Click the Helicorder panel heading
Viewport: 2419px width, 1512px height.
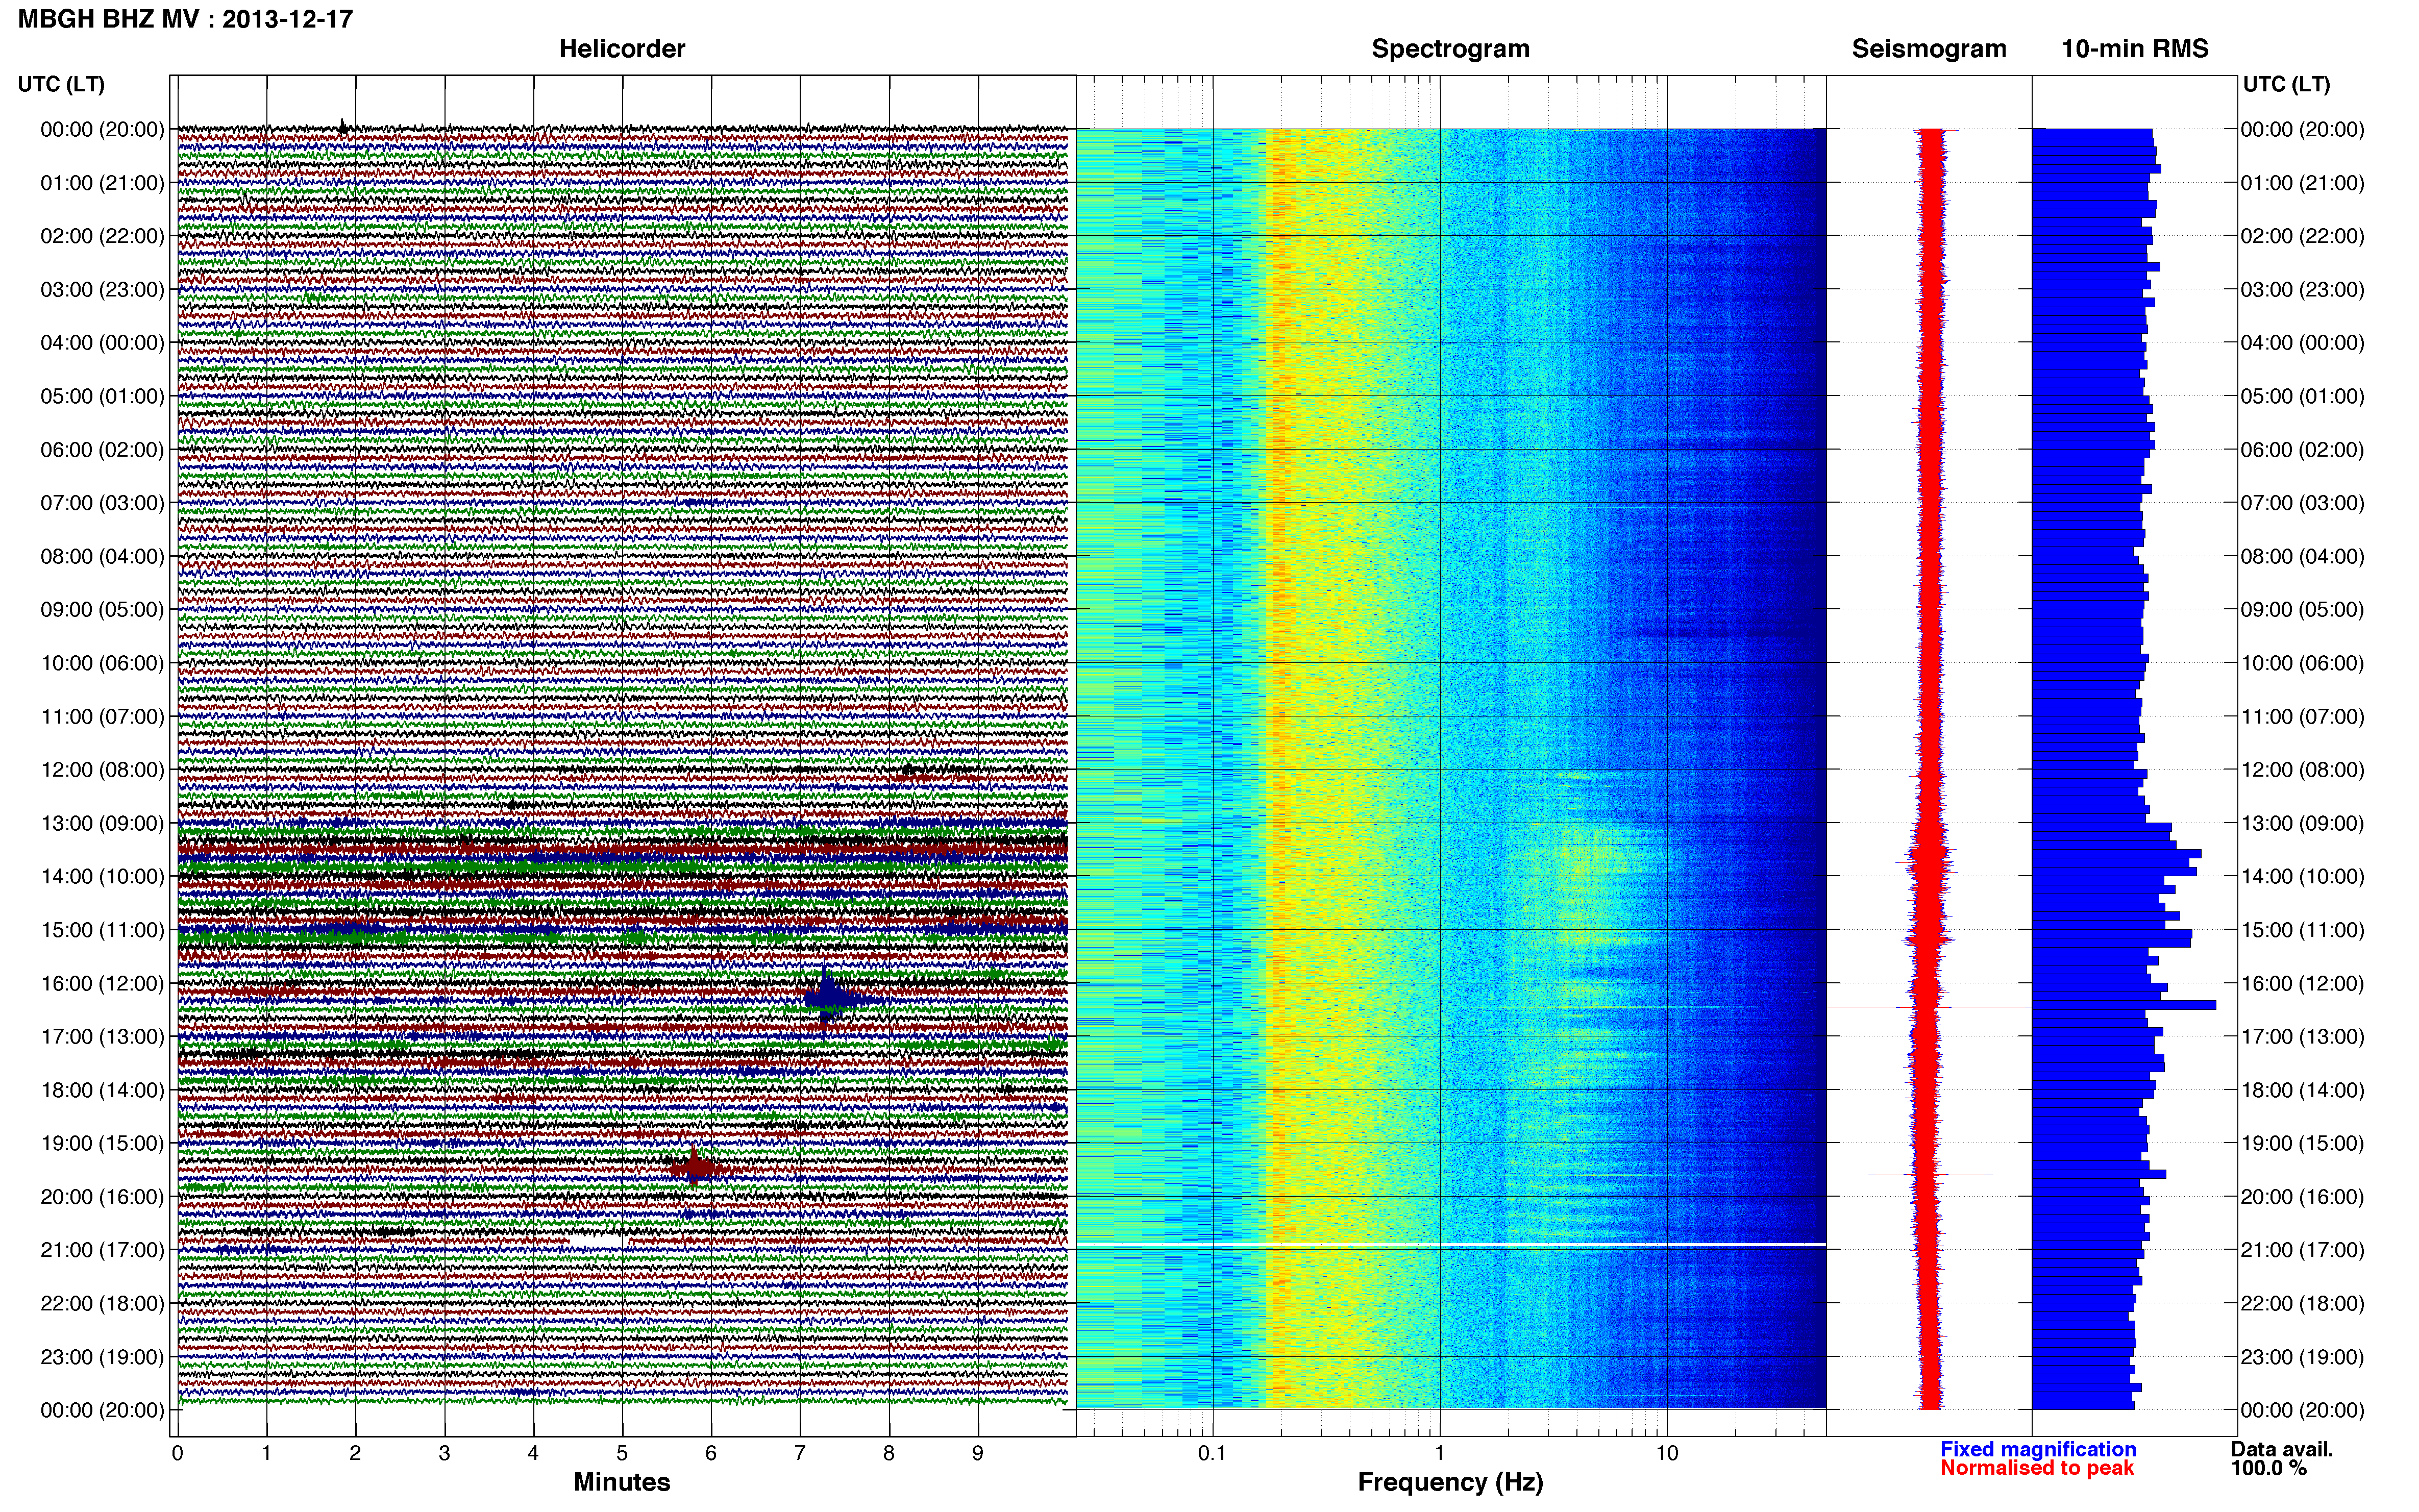point(622,49)
